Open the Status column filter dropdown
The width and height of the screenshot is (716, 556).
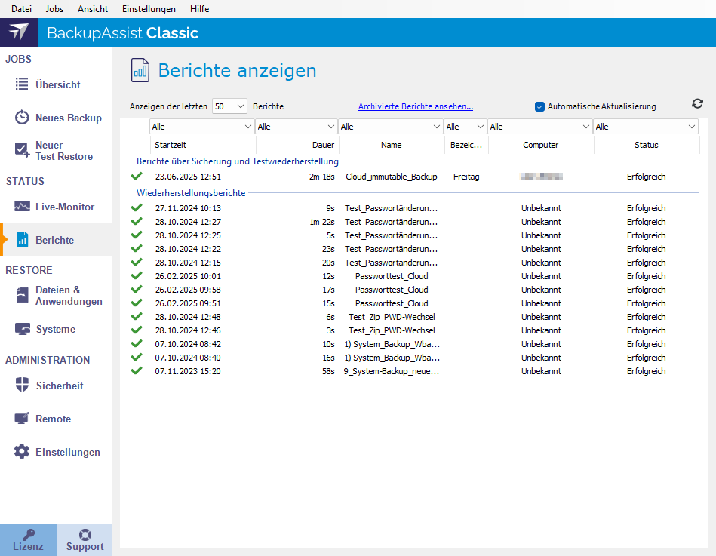click(x=692, y=127)
